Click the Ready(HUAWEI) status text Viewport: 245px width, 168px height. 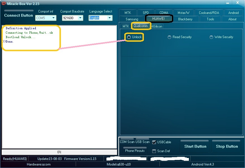15,159
